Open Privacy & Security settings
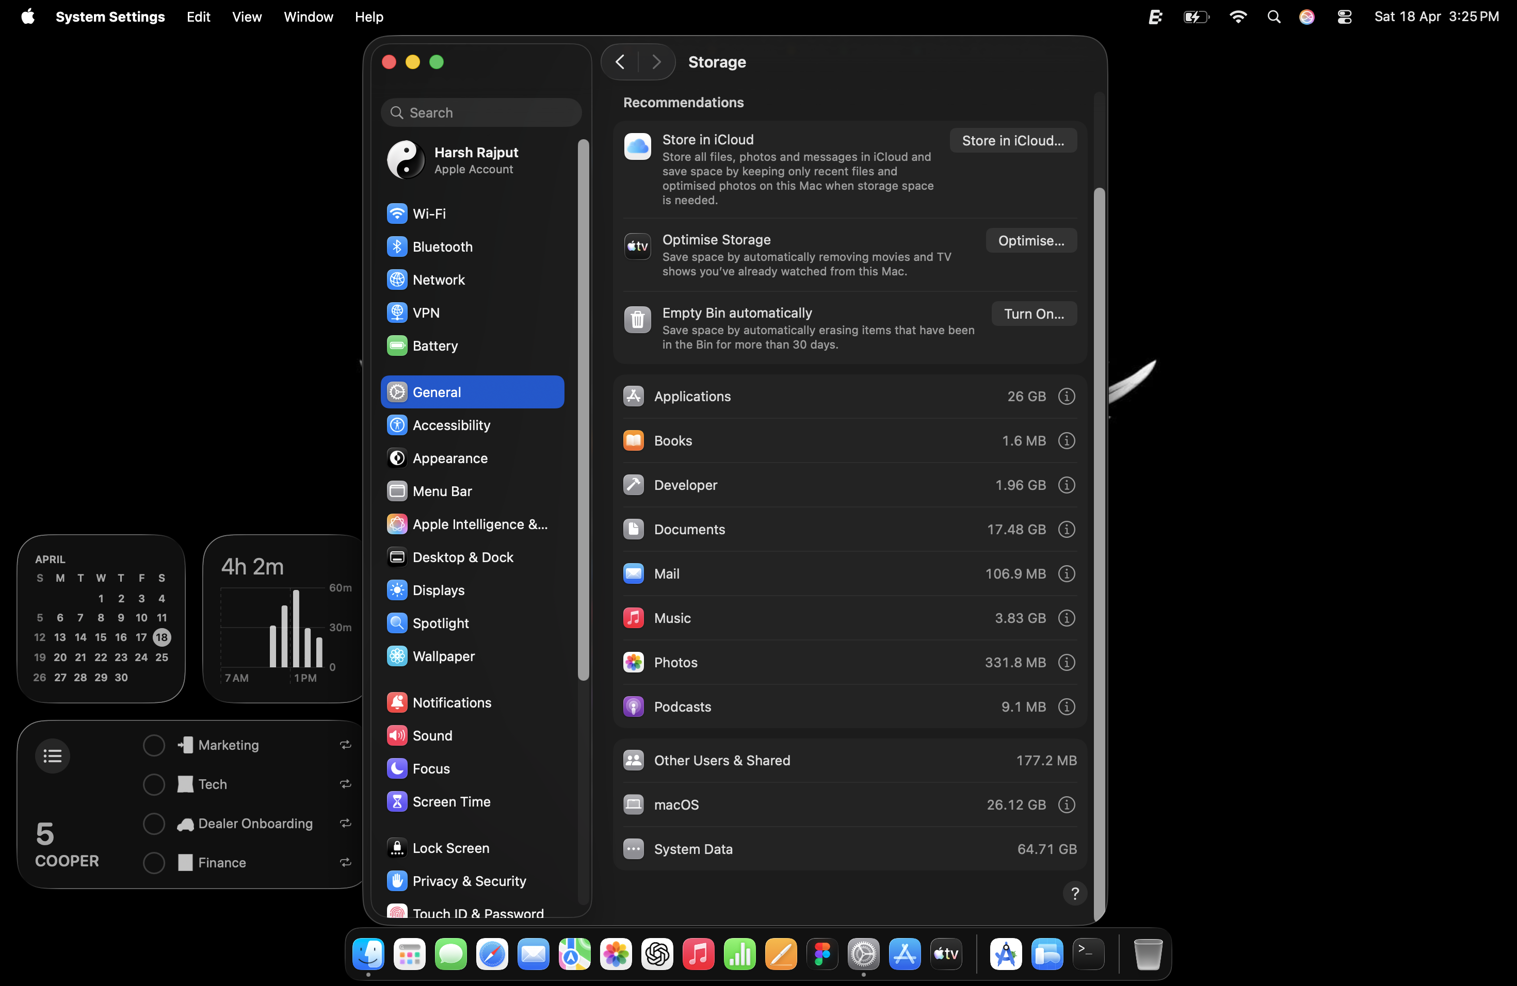The height and width of the screenshot is (986, 1517). pos(472,881)
